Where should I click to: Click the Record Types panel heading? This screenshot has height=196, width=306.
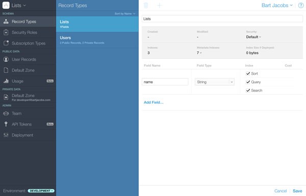[72, 6]
